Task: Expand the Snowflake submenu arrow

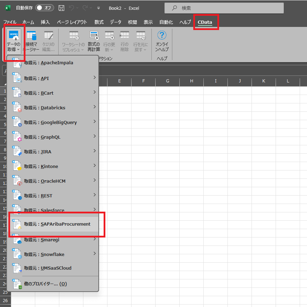Action: (95, 254)
